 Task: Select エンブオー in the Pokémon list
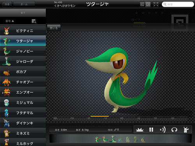point(23,92)
